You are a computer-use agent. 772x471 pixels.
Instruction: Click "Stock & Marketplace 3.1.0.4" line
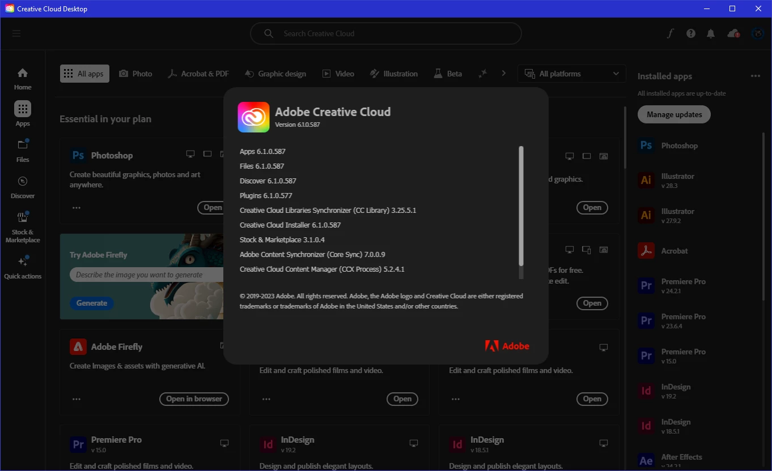[282, 240]
